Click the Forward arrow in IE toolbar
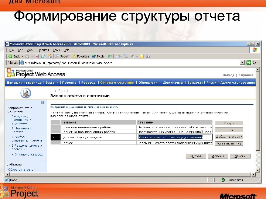The width and height of the screenshot is (266, 199). click(27, 56)
